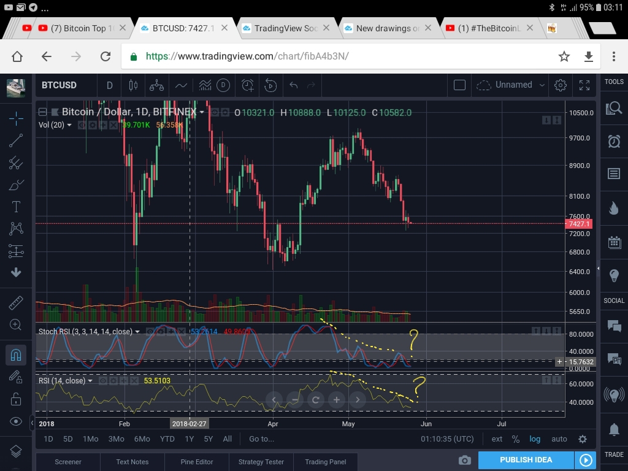
Task: Open the hotlists flame panel
Action: tap(614, 208)
